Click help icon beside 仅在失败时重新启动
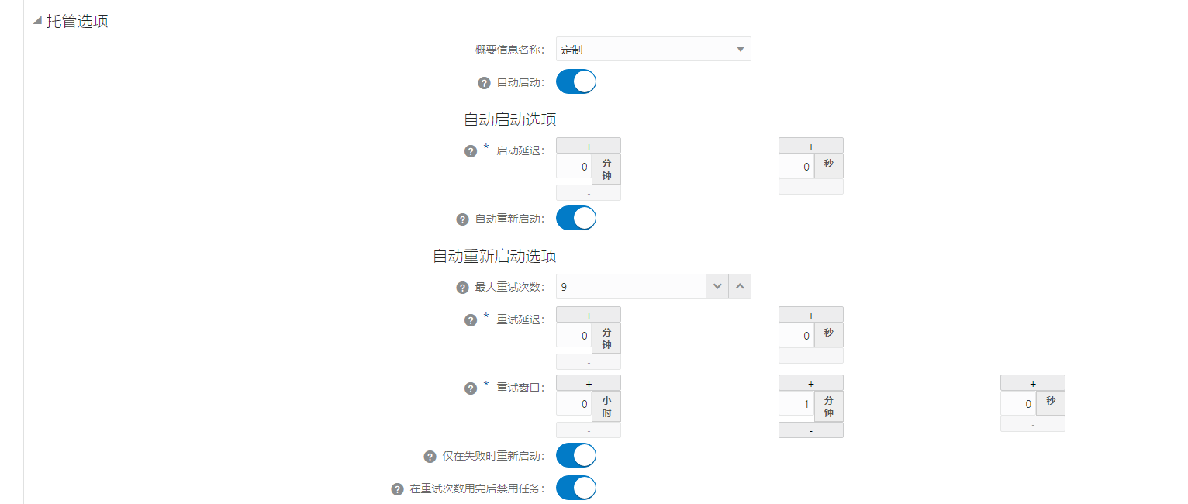 point(430,457)
